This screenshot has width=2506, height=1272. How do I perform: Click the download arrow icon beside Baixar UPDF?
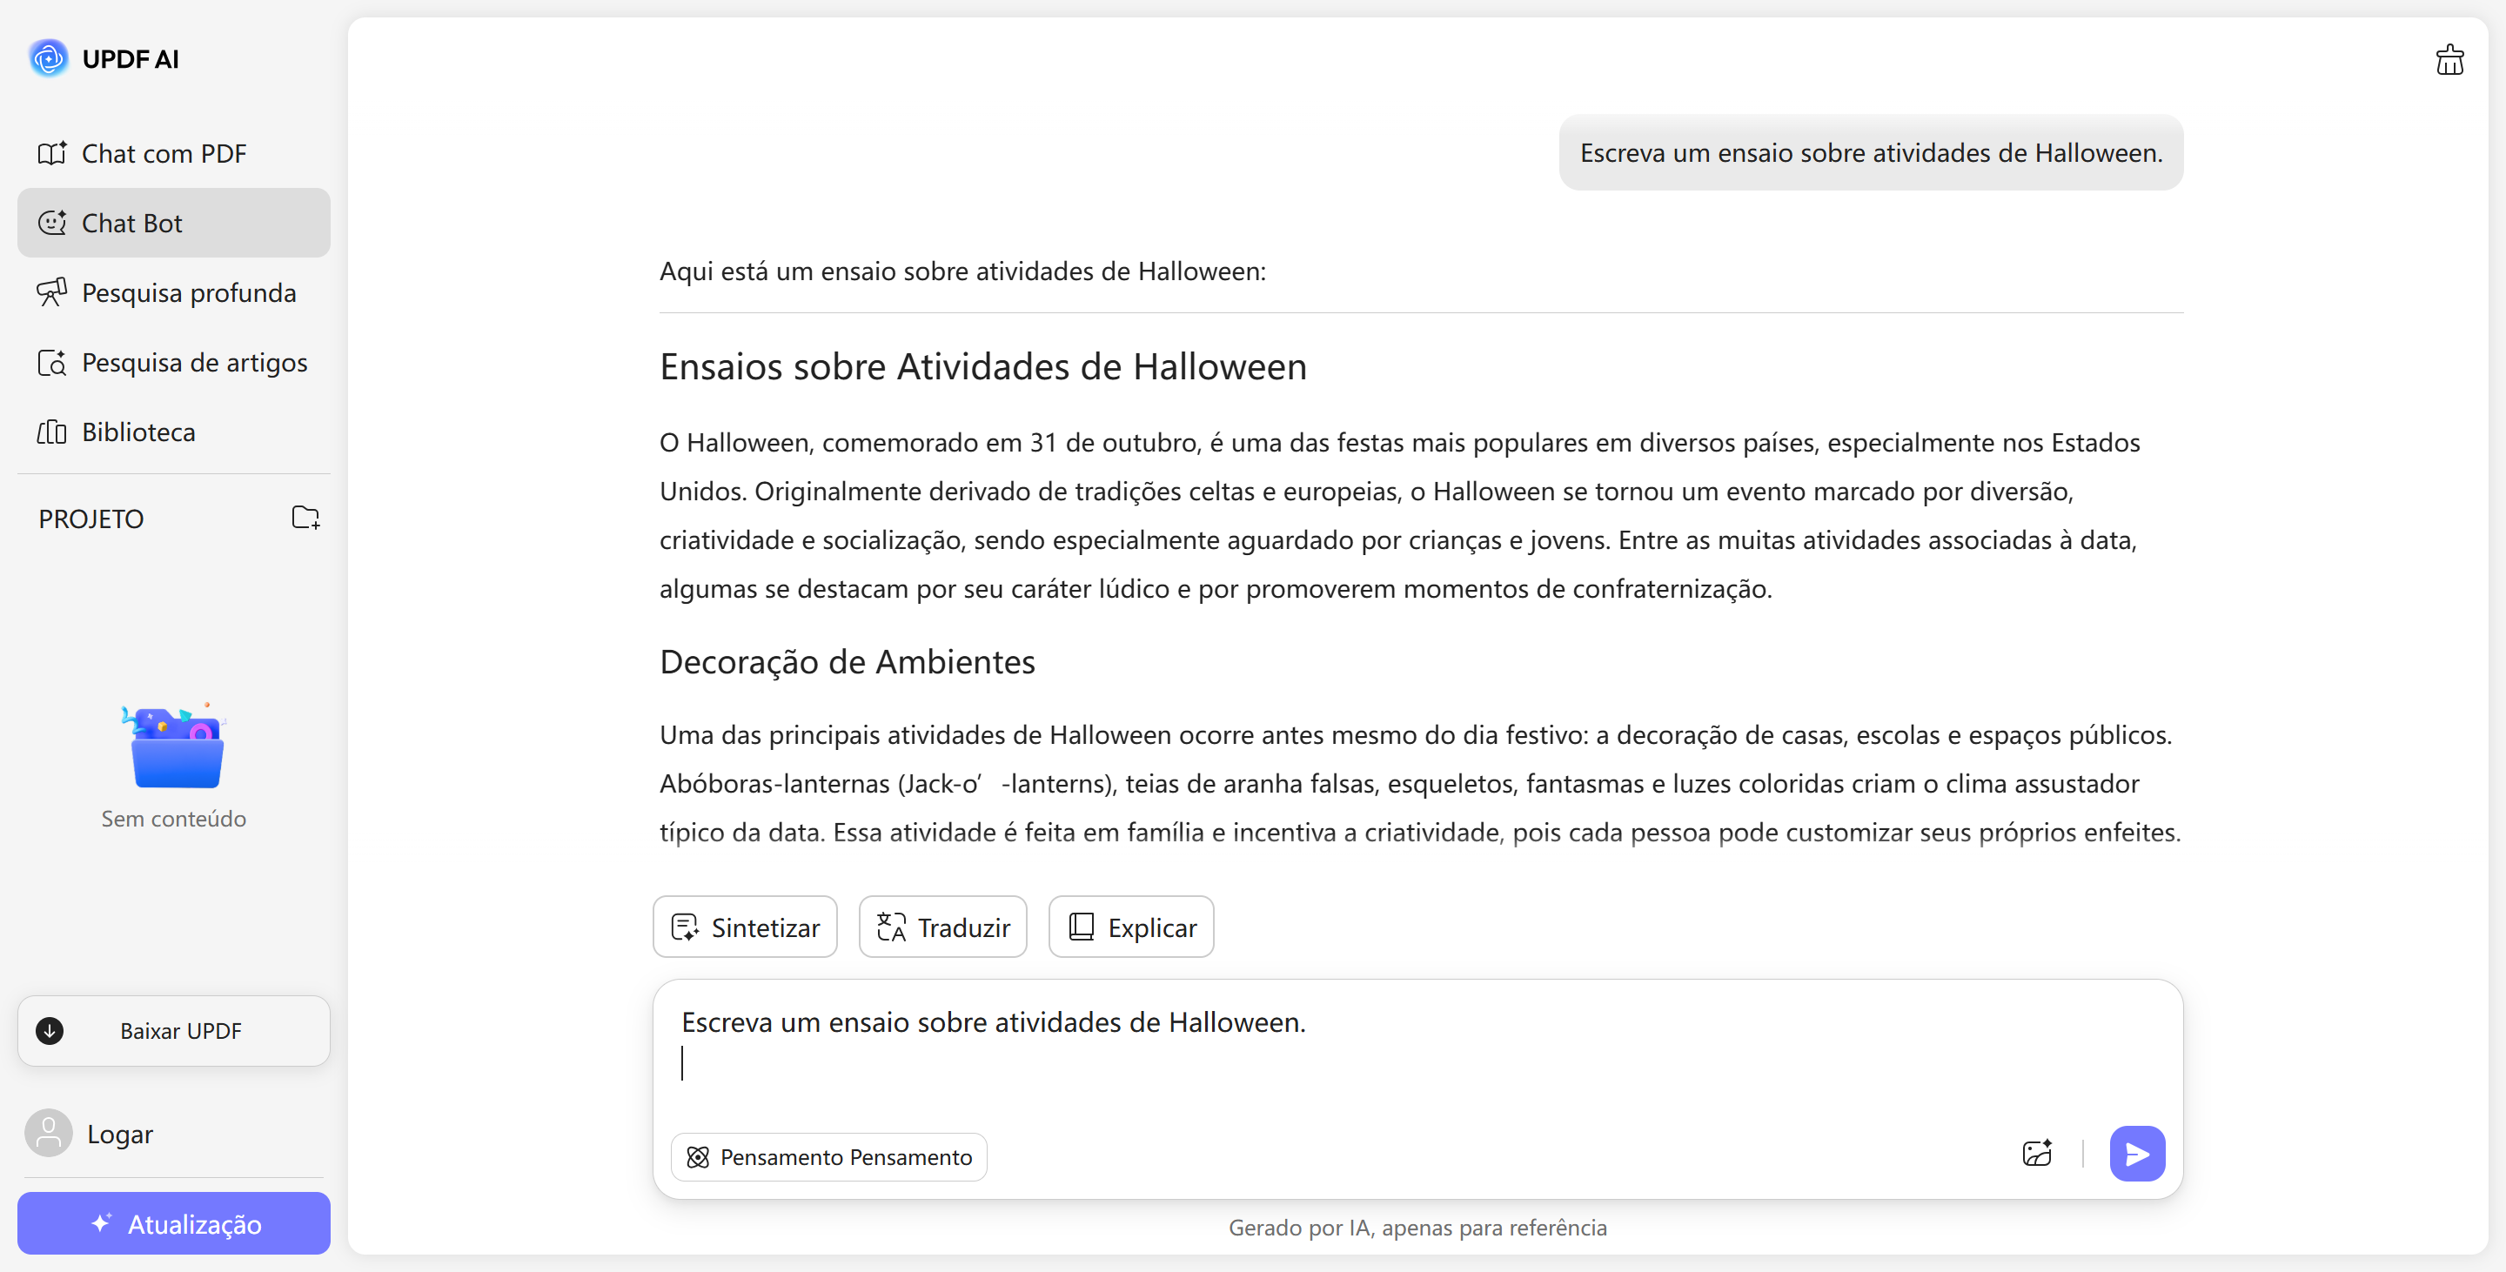pos(50,1031)
